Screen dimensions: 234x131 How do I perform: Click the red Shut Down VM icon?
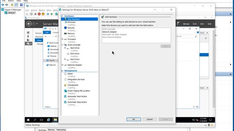click(x=39, y=14)
